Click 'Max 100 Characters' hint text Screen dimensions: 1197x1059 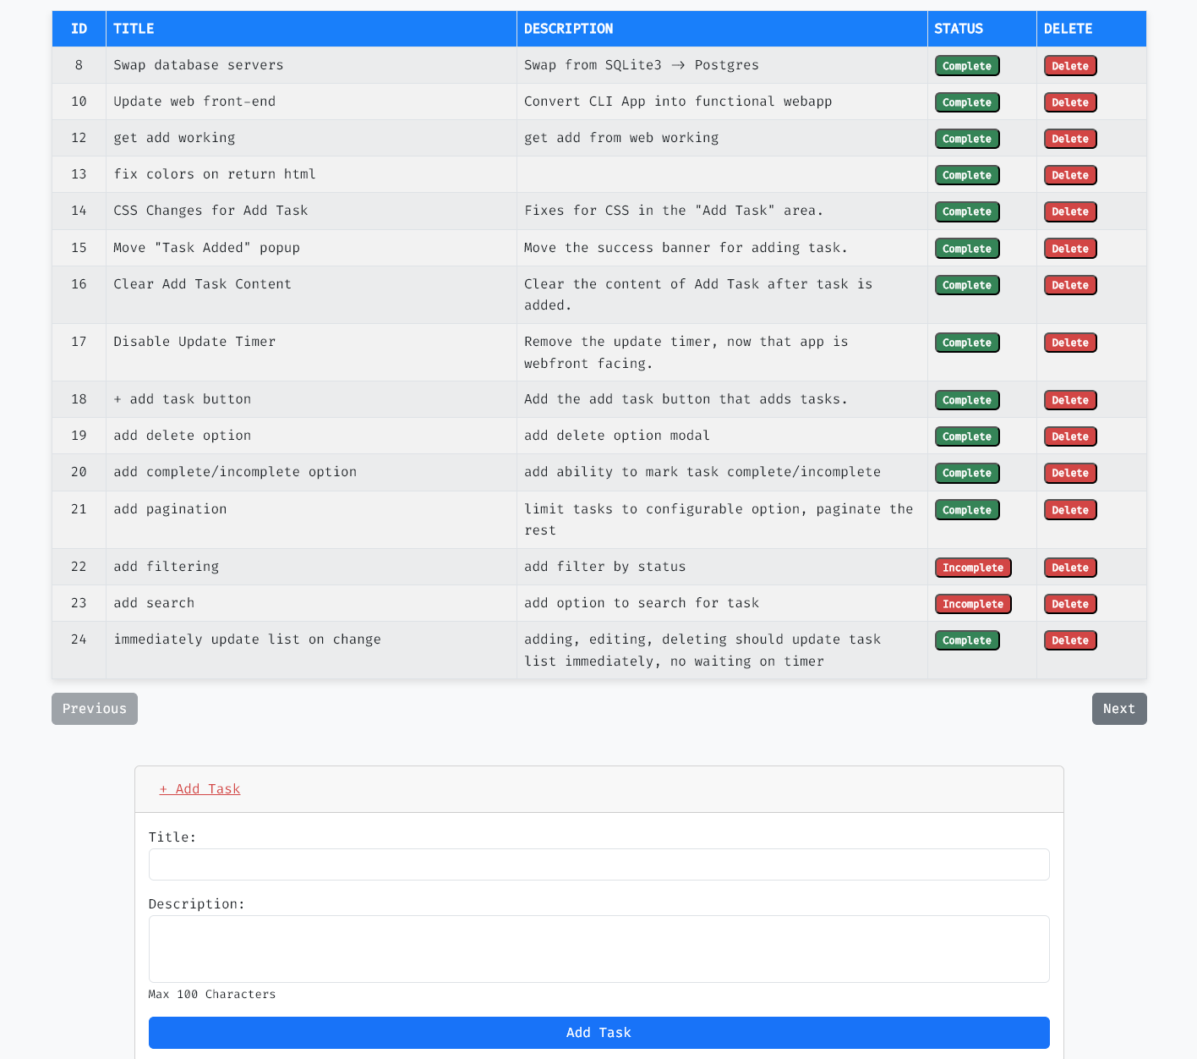(212, 995)
